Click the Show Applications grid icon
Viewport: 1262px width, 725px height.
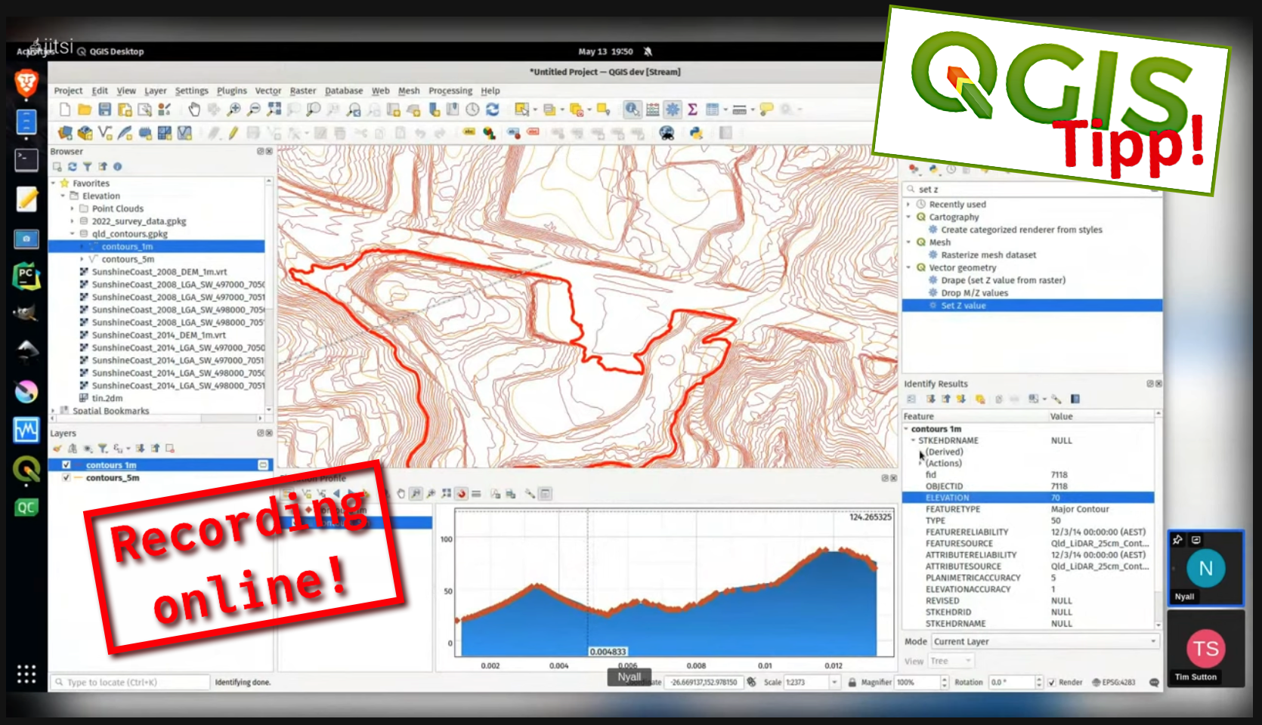(26, 674)
